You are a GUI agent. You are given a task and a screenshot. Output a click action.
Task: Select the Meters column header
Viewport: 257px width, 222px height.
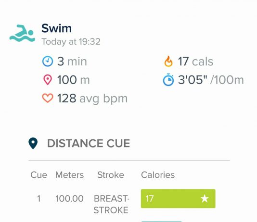[69, 175]
